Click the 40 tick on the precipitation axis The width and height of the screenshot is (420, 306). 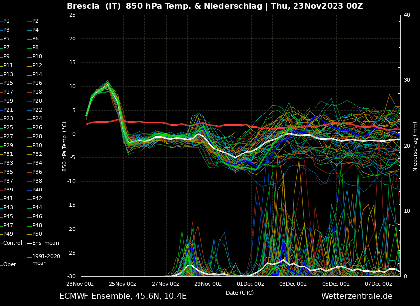pos(407,15)
